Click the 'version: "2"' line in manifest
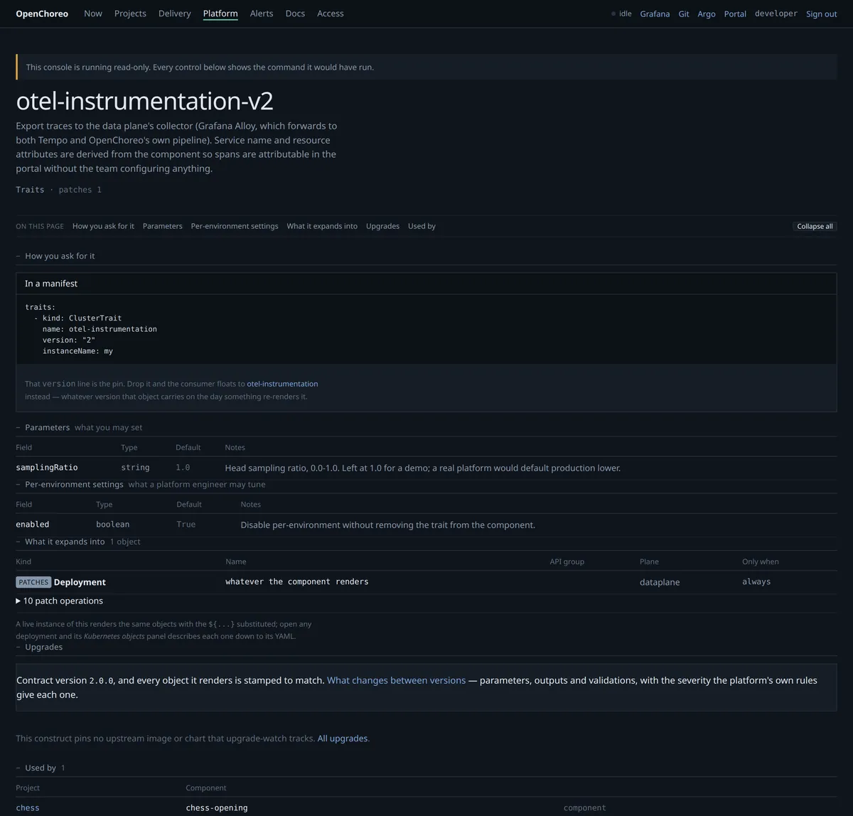The height and width of the screenshot is (816, 853). click(69, 340)
